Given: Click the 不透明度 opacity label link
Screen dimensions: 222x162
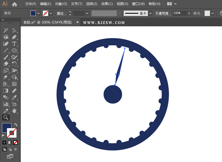Looking at the screenshot, I should click(x=163, y=13).
